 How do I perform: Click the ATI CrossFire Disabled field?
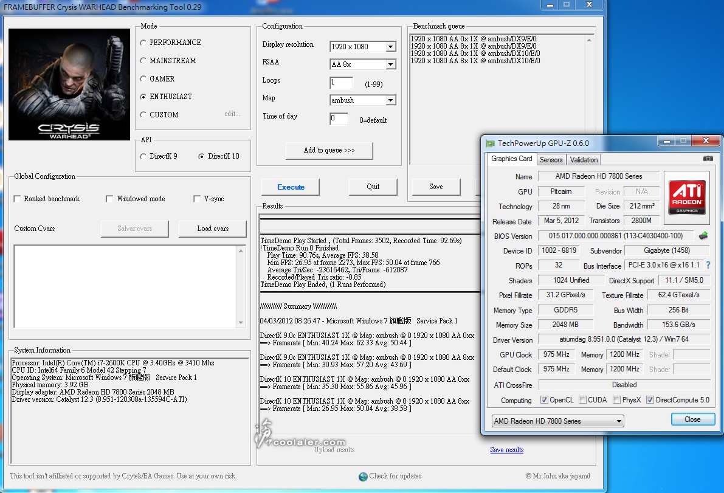click(624, 385)
